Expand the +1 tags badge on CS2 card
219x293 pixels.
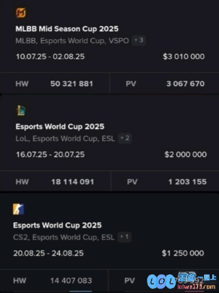click(x=124, y=237)
